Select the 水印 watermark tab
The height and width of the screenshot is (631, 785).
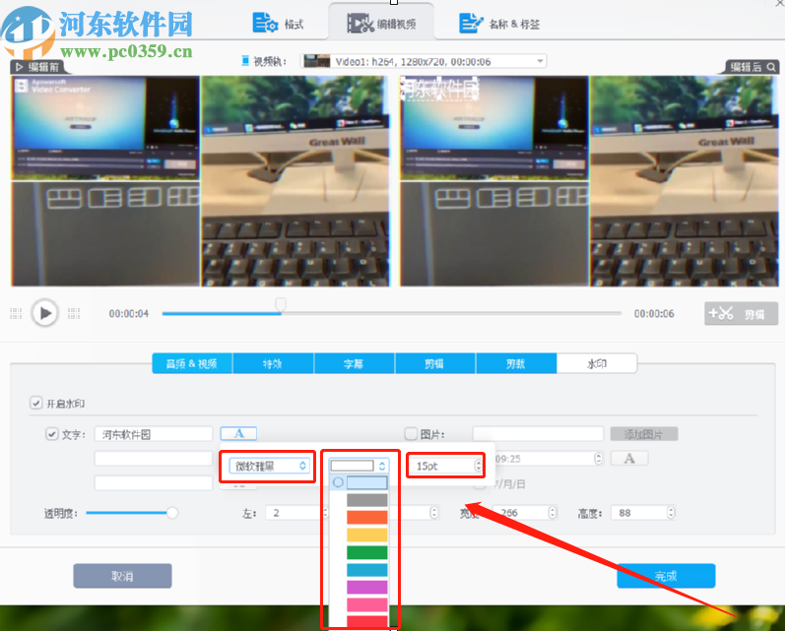coord(597,364)
